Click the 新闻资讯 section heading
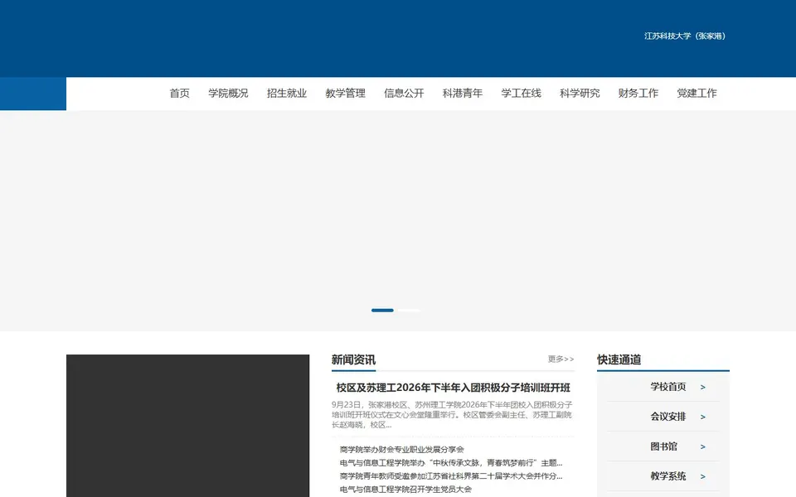This screenshot has width=796, height=497. point(353,360)
